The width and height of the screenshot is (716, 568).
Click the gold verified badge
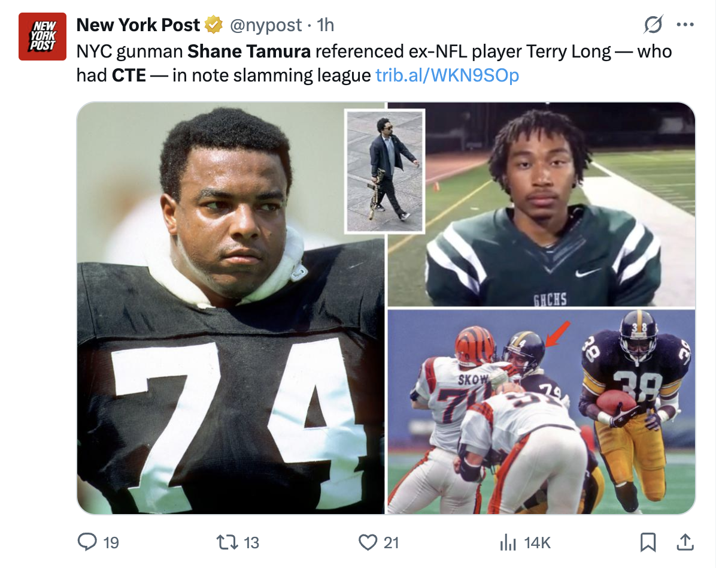213,25
